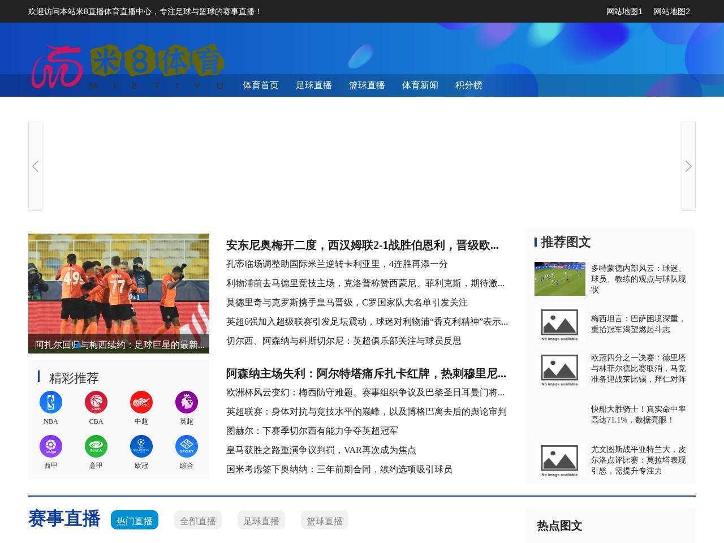Viewport: 724px width, 543px height.
Task: Show next banner slide with right arrow
Action: tap(688, 166)
